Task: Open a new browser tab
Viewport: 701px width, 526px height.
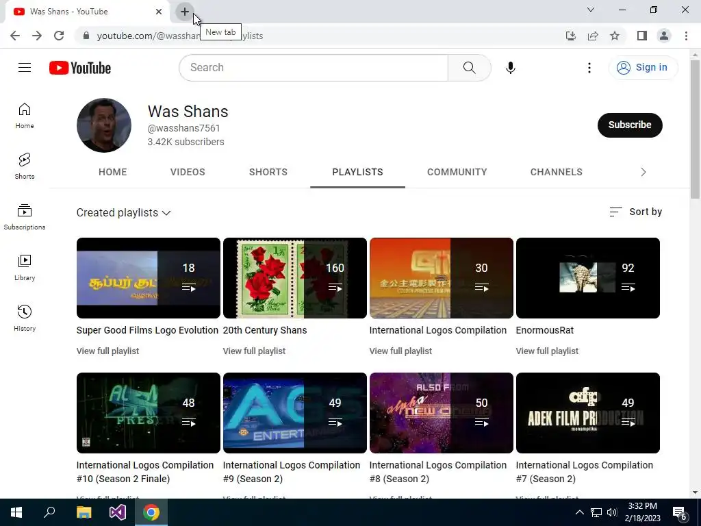Action: click(185, 12)
